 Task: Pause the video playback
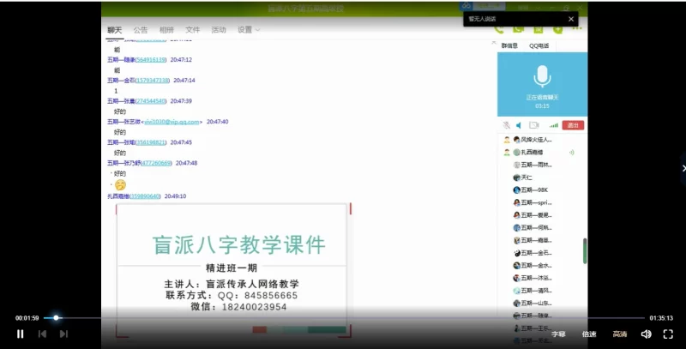click(x=21, y=334)
